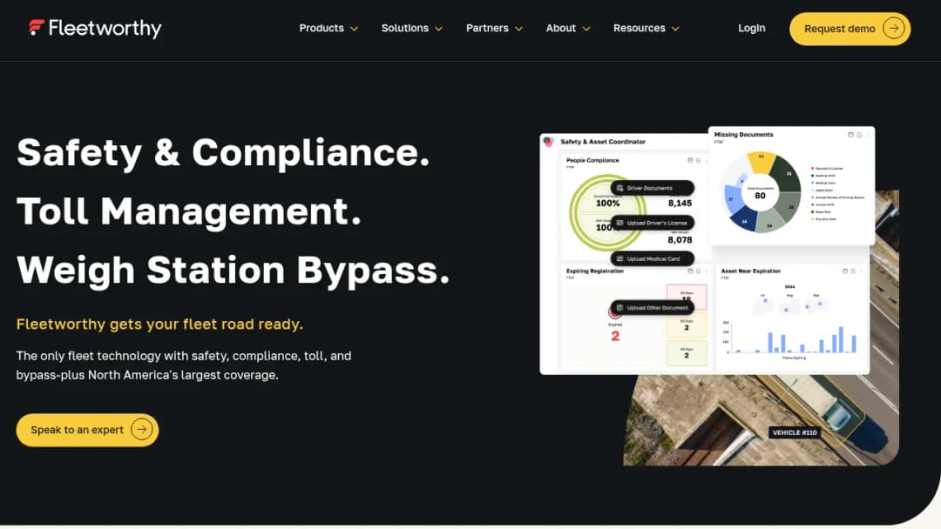Click the copy icon in People Compliance header

point(698,161)
